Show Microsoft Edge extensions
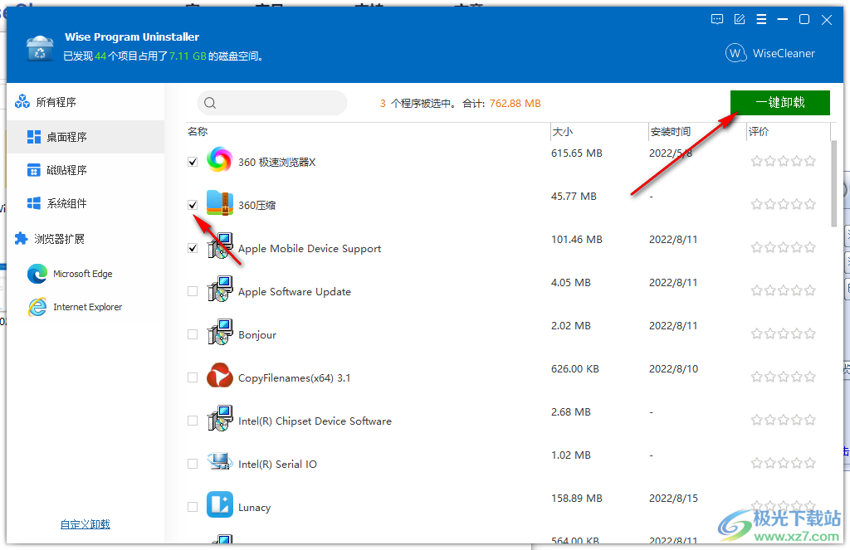The height and width of the screenshot is (550, 850). click(x=85, y=274)
